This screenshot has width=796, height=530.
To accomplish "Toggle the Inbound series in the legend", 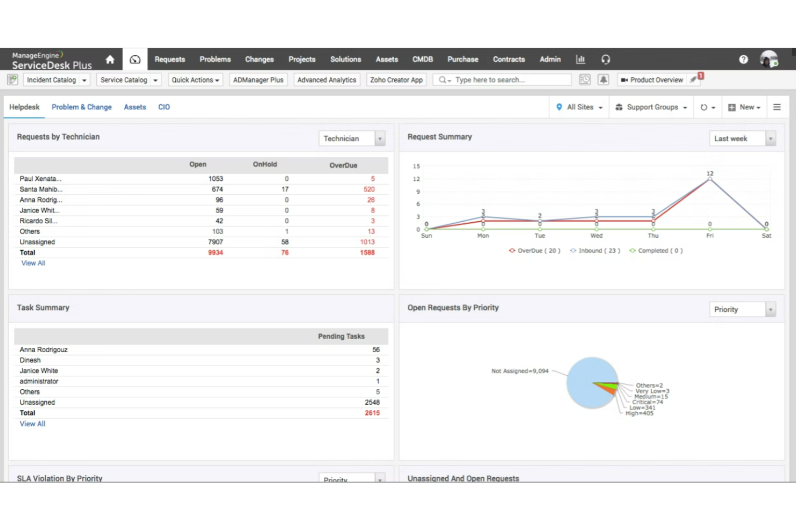I will (595, 250).
